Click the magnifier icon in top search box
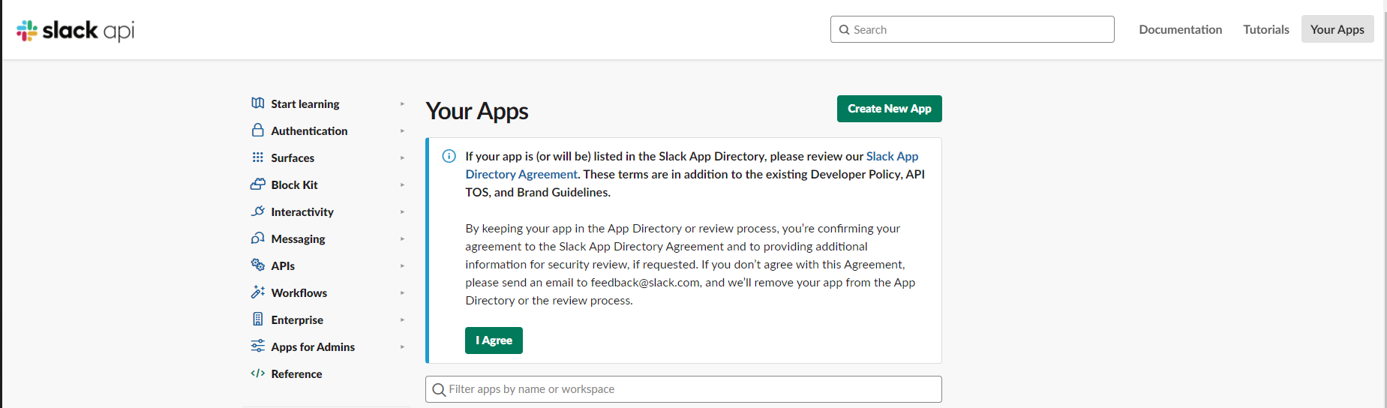Screen dimensions: 1387x408 coord(845,30)
